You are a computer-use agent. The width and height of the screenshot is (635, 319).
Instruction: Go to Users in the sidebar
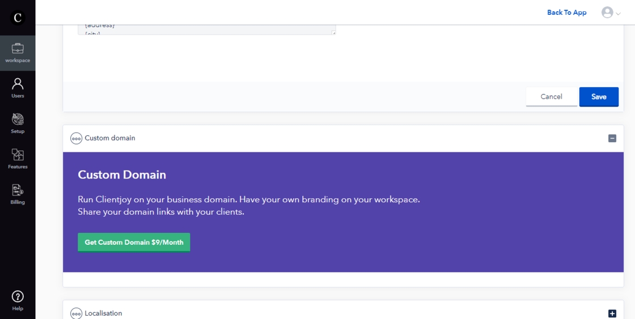pos(18,88)
